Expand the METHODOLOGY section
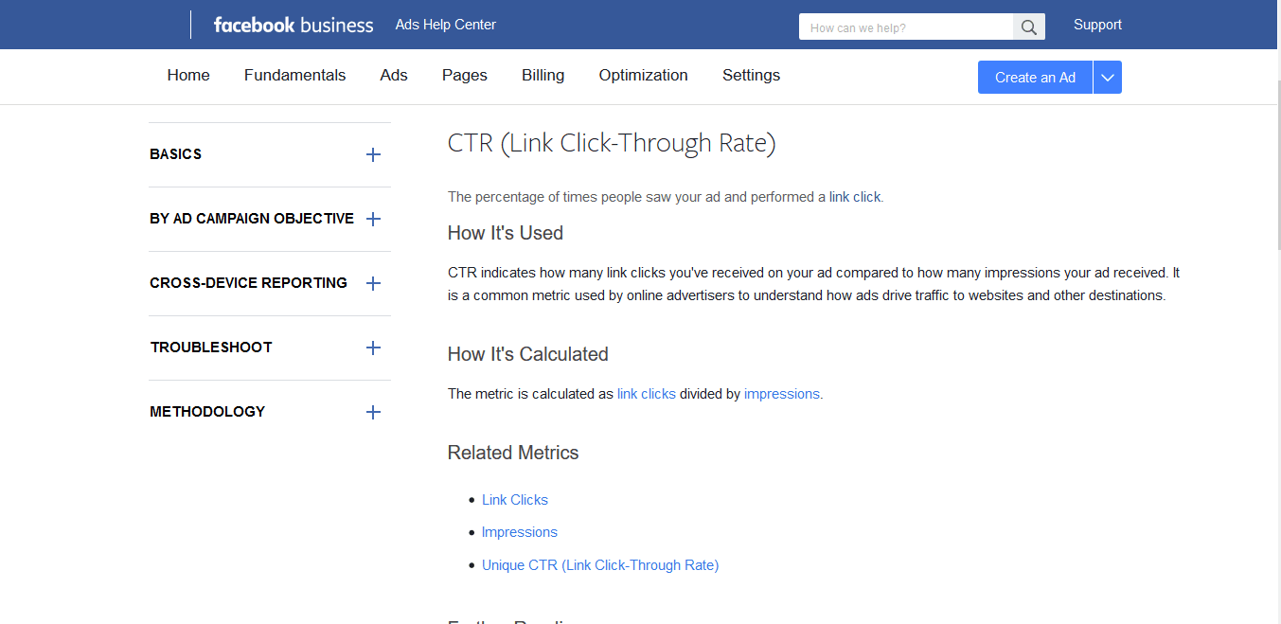 point(373,411)
